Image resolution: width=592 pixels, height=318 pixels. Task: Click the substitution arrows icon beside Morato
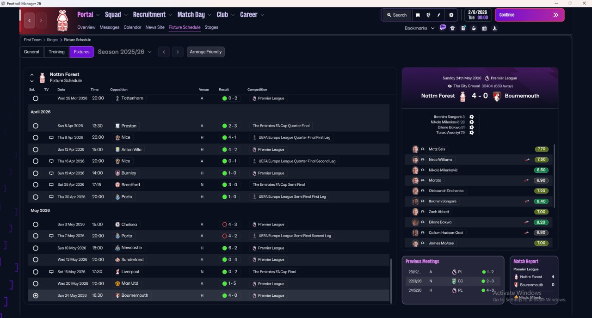point(527,180)
